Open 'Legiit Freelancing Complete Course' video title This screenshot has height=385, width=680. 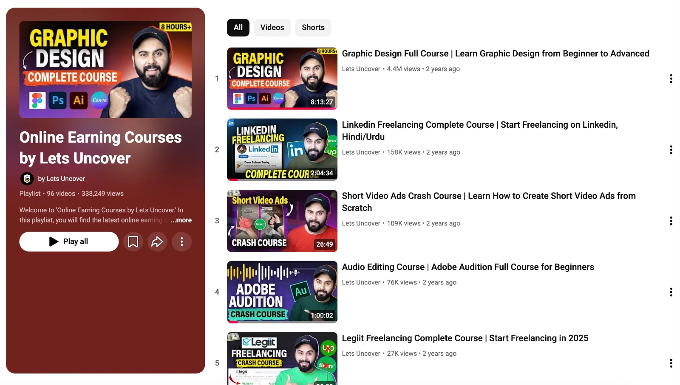coord(465,338)
